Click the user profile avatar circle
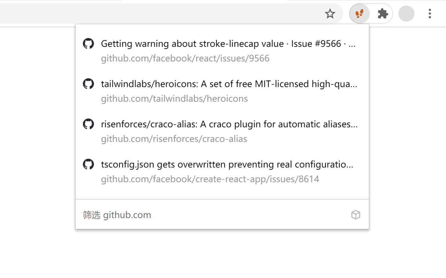The height and width of the screenshot is (278, 446). 406,14
